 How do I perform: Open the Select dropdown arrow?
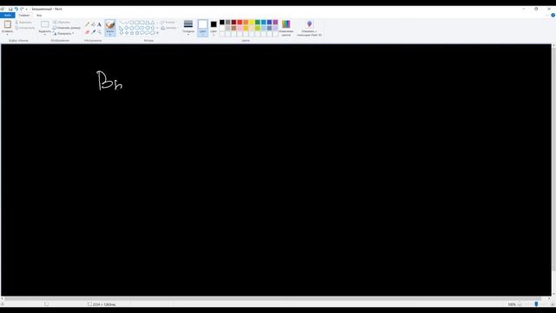click(x=44, y=34)
